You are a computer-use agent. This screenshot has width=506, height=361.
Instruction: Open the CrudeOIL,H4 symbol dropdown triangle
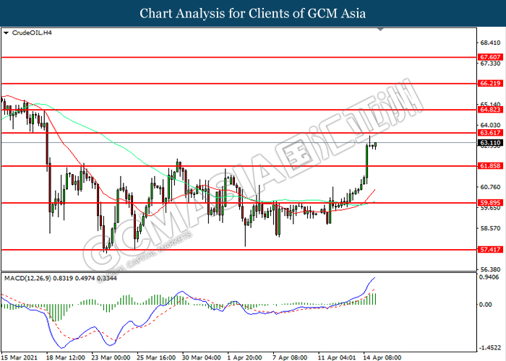(x=6, y=33)
